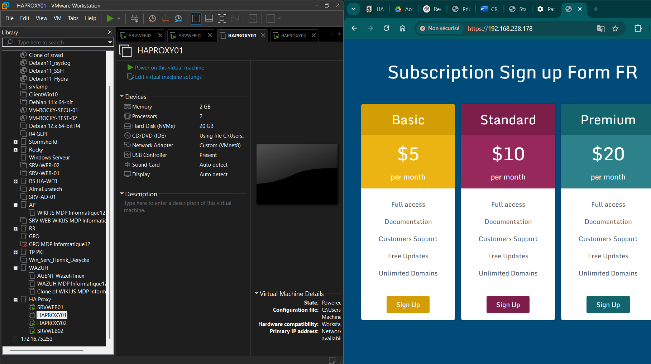651x364 pixels.
Task: Open a new browser tab
Action: (596, 9)
